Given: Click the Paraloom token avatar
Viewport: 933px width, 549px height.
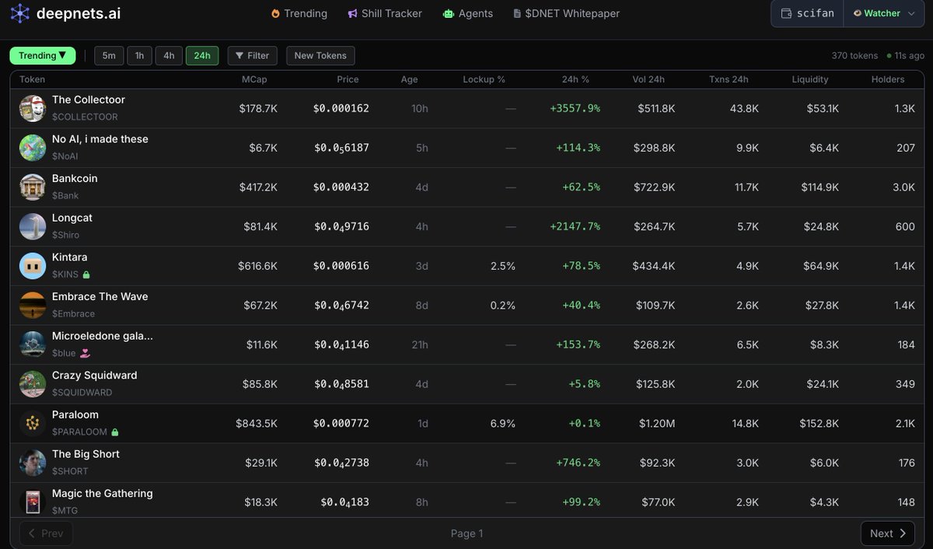Looking at the screenshot, I should 33,424.
